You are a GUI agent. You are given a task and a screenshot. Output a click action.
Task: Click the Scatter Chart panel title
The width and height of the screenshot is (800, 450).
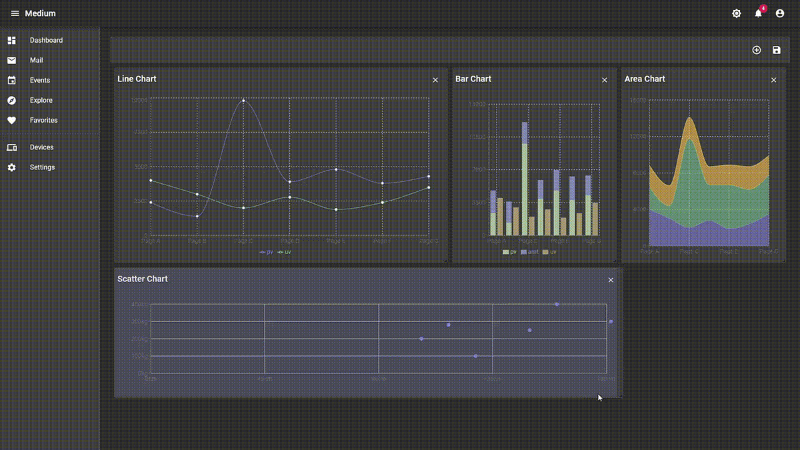coord(142,279)
